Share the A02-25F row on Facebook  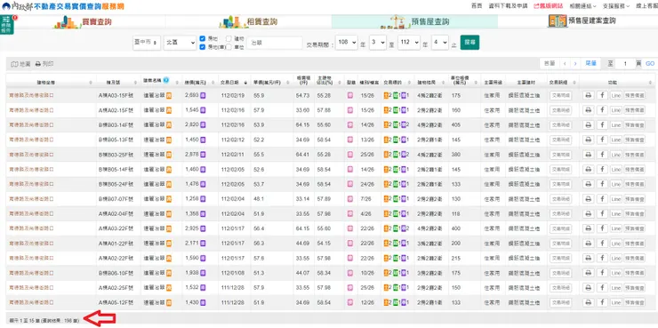point(602,288)
